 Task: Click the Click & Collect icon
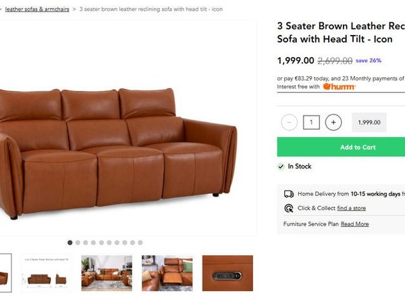289,208
